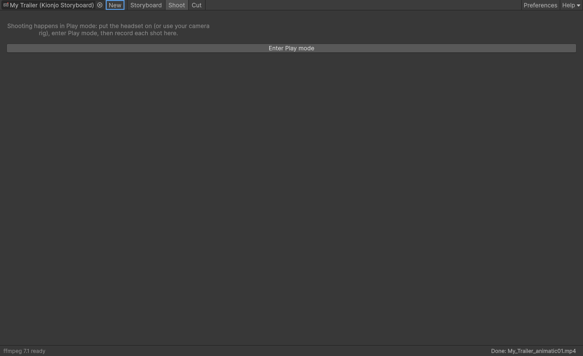The image size is (583, 356).
Task: Open Preferences
Action: (540, 5)
